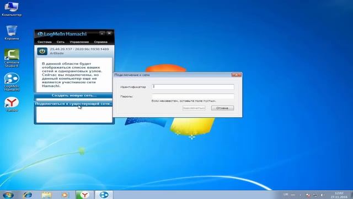Click the UK language indicator
This screenshot has width=353, height=199.
[x=286, y=194]
